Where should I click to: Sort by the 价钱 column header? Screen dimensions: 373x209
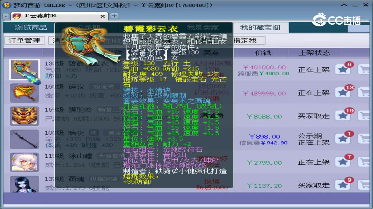tap(263, 53)
